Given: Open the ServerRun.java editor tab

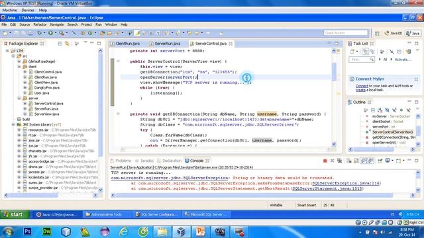Looking at the screenshot, I should tap(168, 44).
